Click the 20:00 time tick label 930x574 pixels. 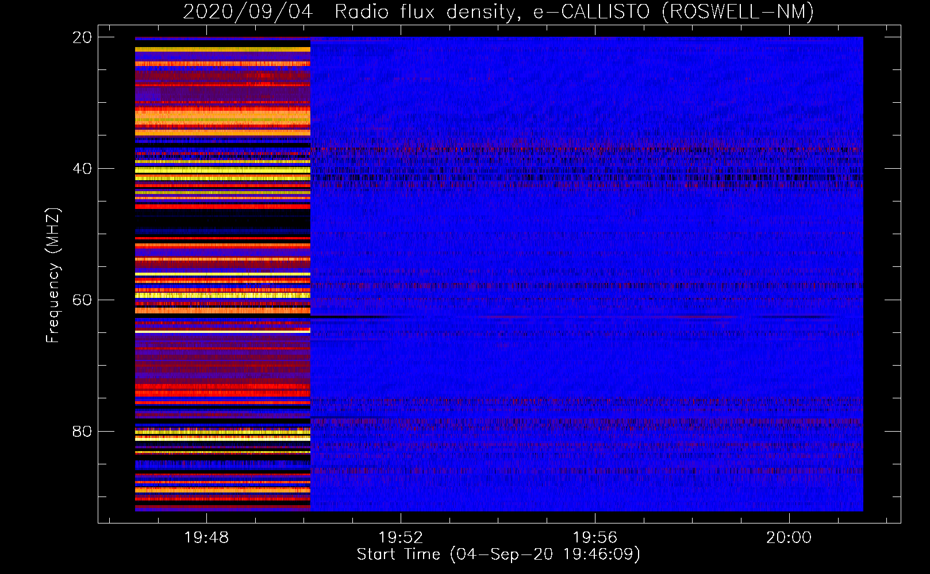click(789, 537)
